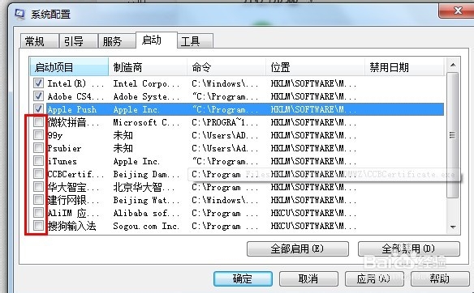
Task: Select the Beijing Wat manufacturer cell
Action: [x=146, y=200]
